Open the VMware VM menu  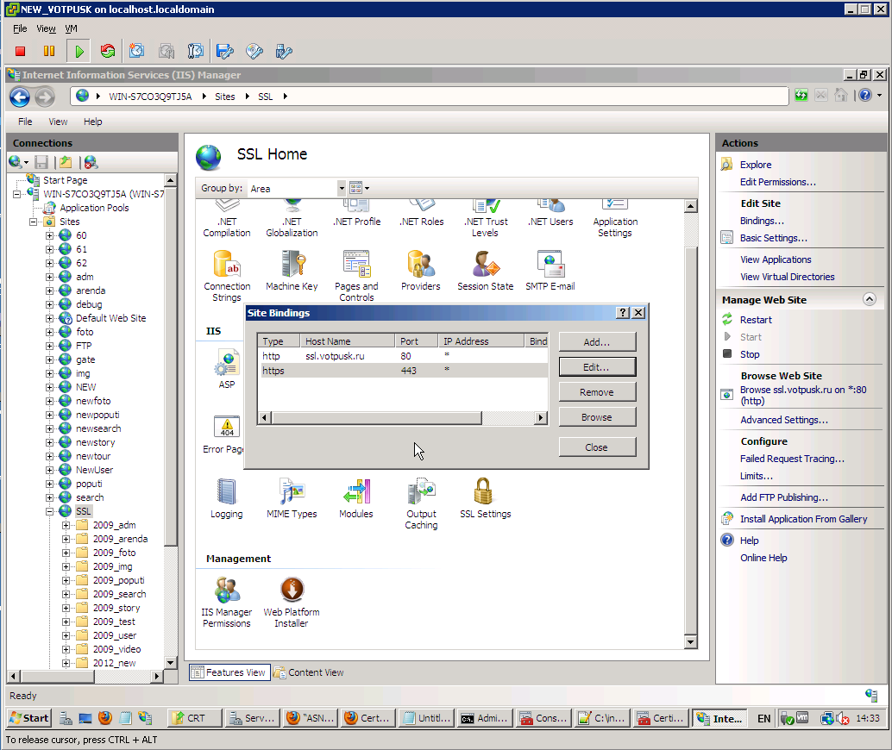point(71,28)
